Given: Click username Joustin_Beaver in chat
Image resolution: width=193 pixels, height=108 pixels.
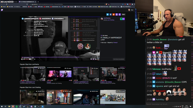Looking at the screenshot, I should (160, 40).
